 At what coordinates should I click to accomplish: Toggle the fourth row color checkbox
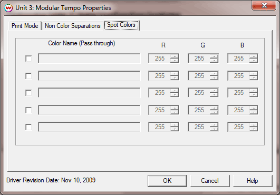tap(28, 110)
